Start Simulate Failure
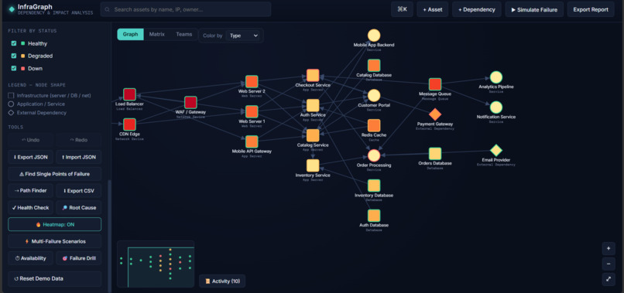This screenshot has width=624, height=293. (534, 9)
